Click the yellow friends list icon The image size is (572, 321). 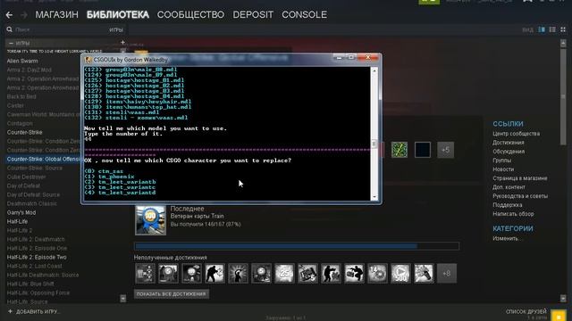(558, 316)
